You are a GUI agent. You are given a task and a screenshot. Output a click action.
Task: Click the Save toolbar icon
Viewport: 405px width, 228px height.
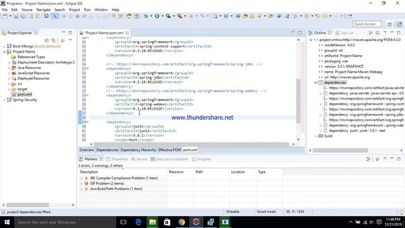pos(16,16)
